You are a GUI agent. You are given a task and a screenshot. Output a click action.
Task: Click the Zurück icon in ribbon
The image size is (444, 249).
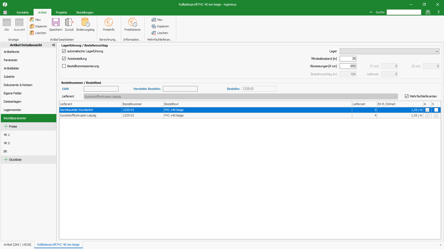69,22
